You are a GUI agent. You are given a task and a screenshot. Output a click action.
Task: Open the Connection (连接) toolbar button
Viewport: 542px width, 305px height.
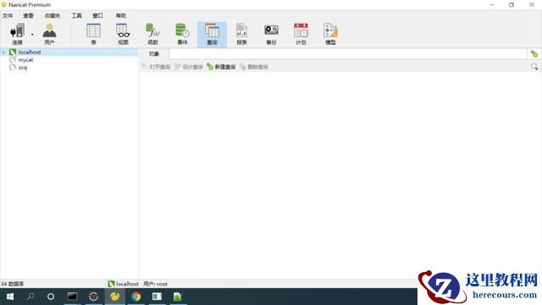click(x=17, y=34)
